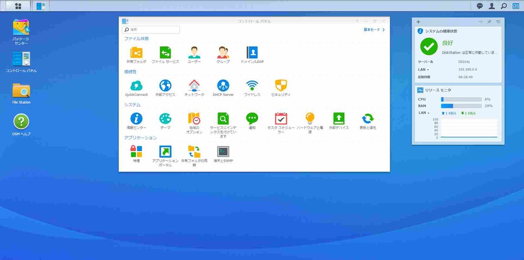Expand LAN dropdown in Resource Monitor widget
Screen dimensions: 524x260
(x=424, y=113)
